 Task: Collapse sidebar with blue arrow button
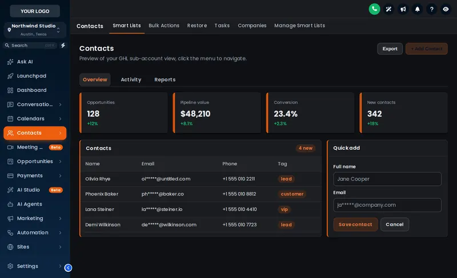click(68, 268)
